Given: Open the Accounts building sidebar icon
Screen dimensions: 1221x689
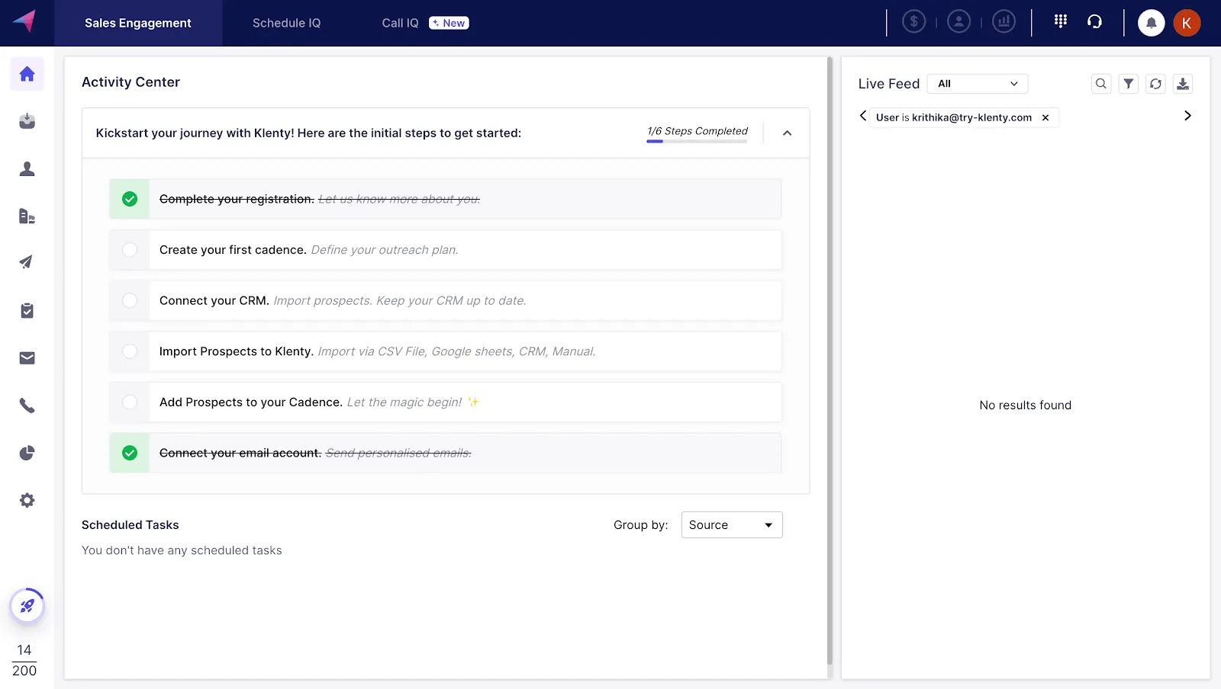Looking at the screenshot, I should click(27, 216).
